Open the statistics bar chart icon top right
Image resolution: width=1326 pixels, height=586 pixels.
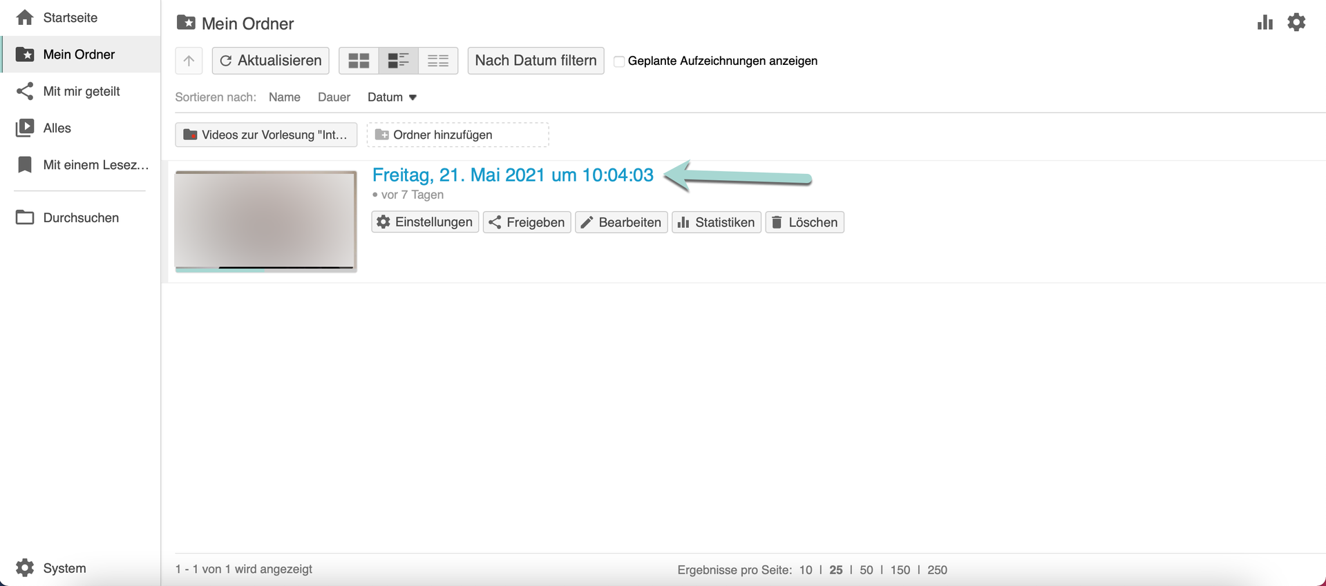(1265, 23)
